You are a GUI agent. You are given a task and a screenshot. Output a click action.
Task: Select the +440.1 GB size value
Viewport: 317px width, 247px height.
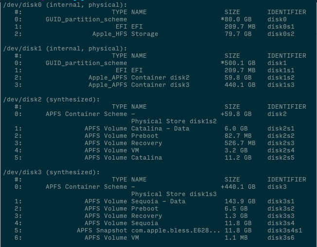[238, 187]
